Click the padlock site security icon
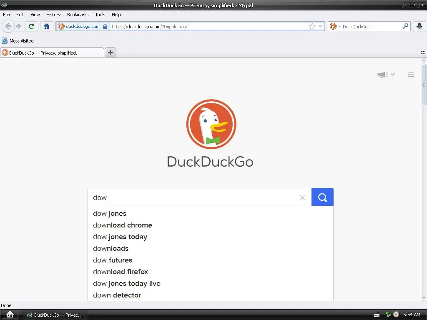Viewport: 427px width, 320px height. (105, 26)
